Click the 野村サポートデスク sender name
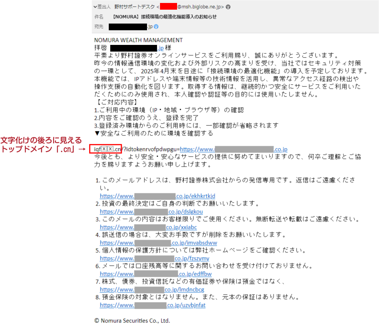The image size is (379, 331). 134,7
